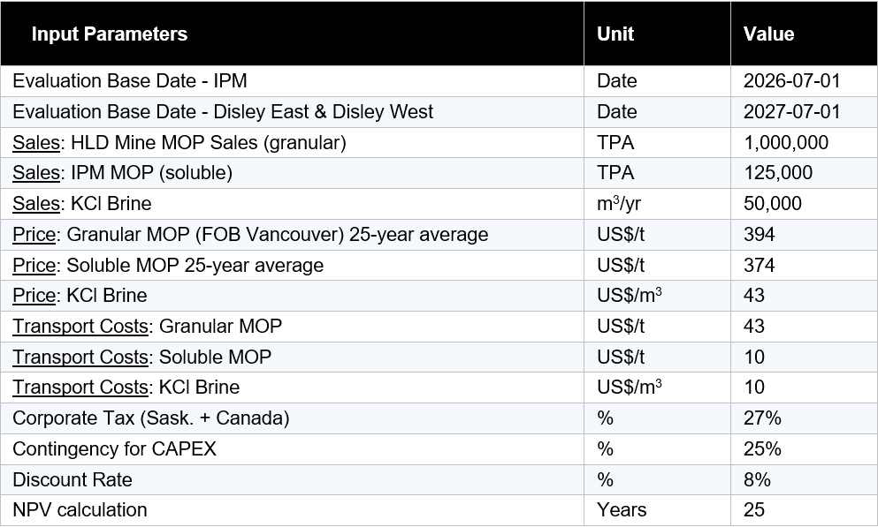Image resolution: width=878 pixels, height=527 pixels.
Task: Click underlined Price in Granular MOP row
Action: [x=34, y=235]
